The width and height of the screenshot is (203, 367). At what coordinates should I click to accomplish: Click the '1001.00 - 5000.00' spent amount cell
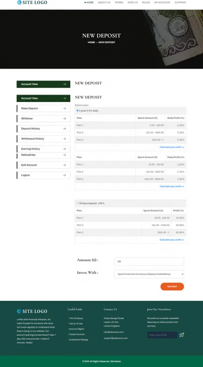(x=151, y=179)
